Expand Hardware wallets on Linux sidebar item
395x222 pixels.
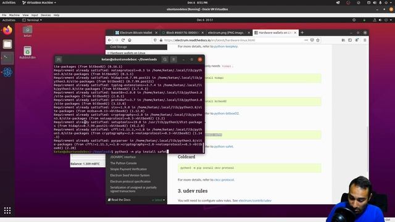108,53
